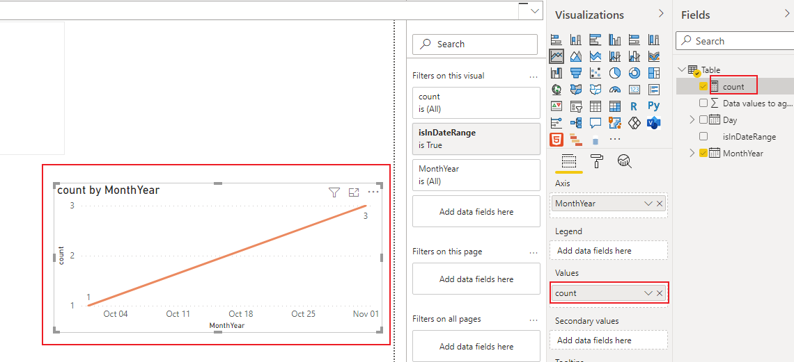Viewport: 794px width, 362px height.
Task: Select the Clustered column chart visual
Action: pyautogui.click(x=615, y=40)
